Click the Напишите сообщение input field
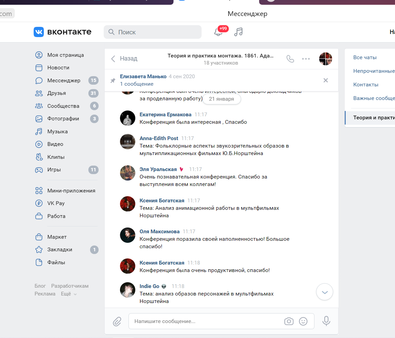 pyautogui.click(x=204, y=321)
